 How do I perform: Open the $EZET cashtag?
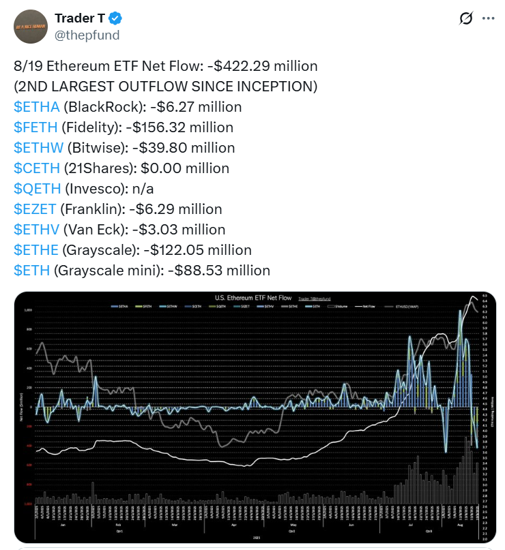pos(35,209)
